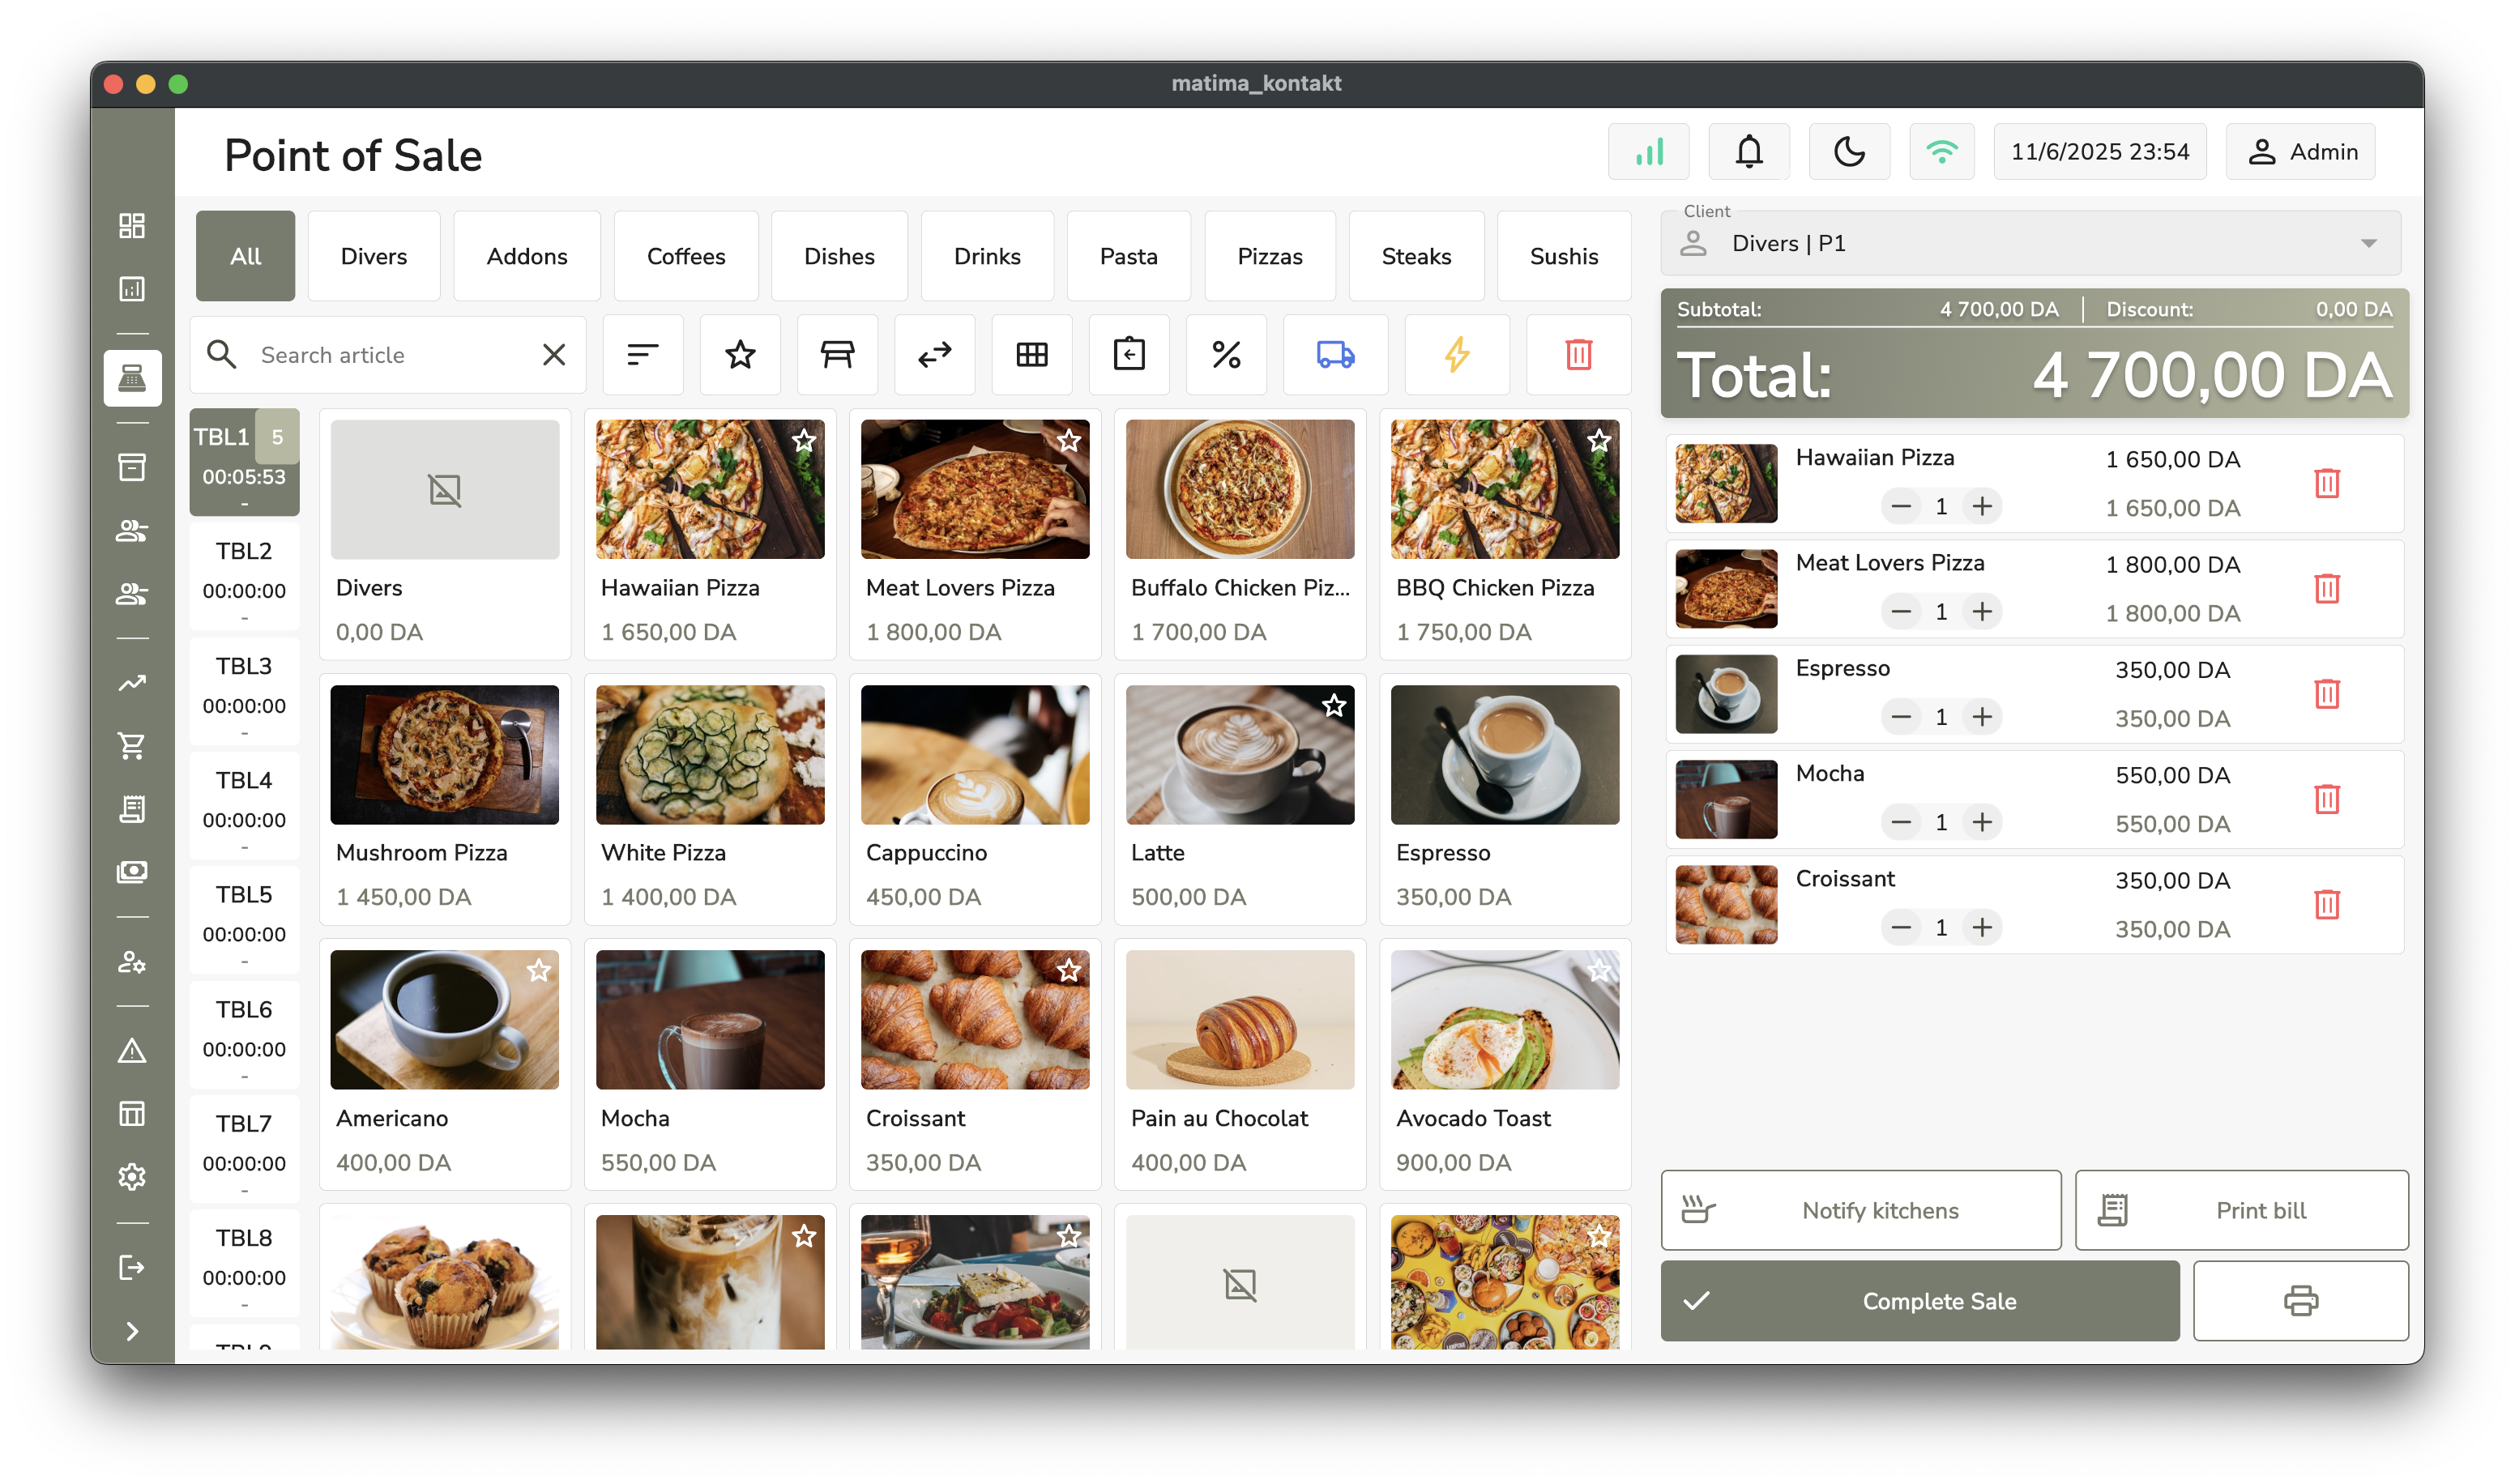Open the percent discount tool
The image size is (2515, 1484).
click(1226, 355)
